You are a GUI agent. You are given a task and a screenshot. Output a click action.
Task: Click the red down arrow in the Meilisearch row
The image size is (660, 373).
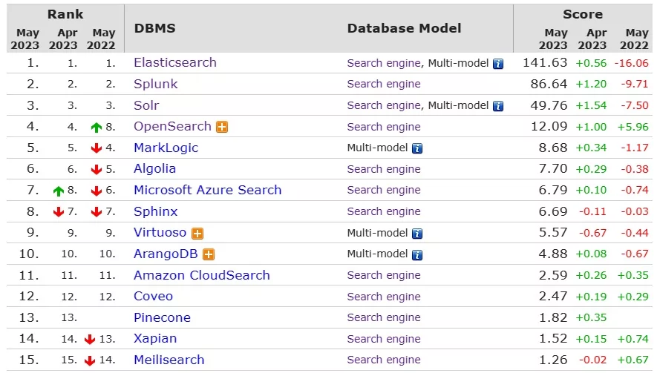(90, 361)
